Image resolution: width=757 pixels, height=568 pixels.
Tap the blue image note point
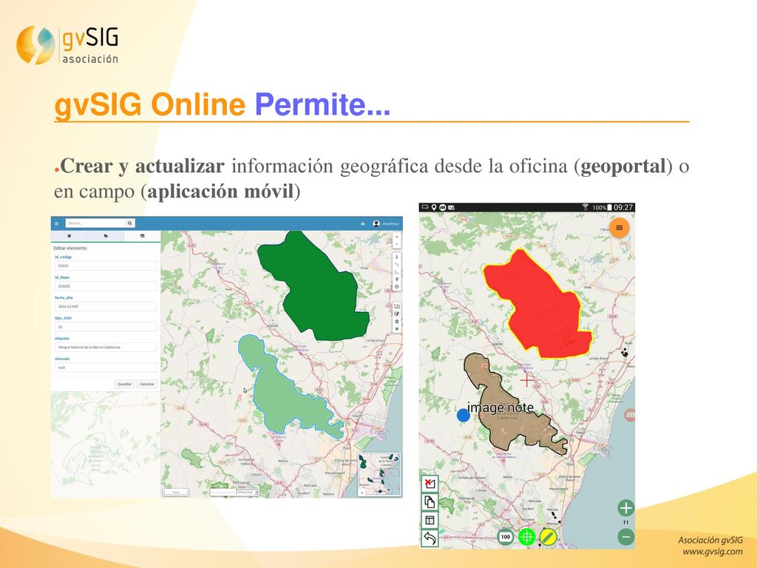pos(463,416)
